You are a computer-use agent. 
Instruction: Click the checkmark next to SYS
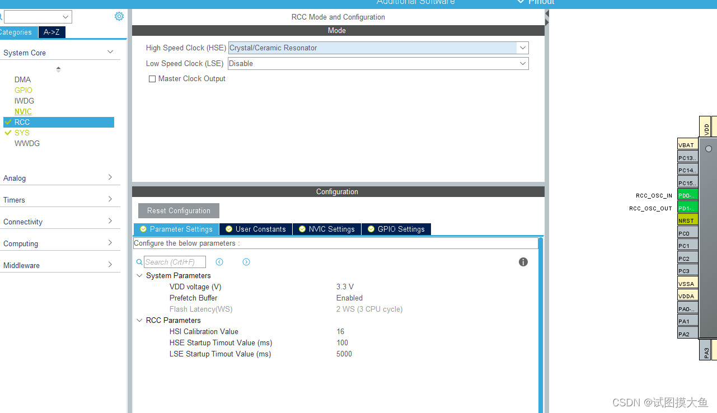tap(8, 133)
